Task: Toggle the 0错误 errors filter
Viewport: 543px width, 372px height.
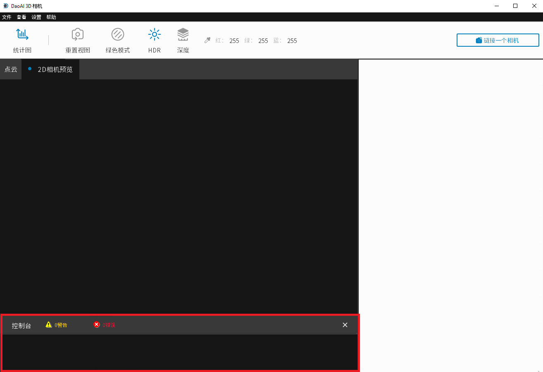Action: pos(108,325)
